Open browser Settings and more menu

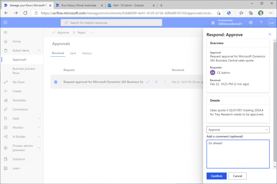[x=271, y=13]
